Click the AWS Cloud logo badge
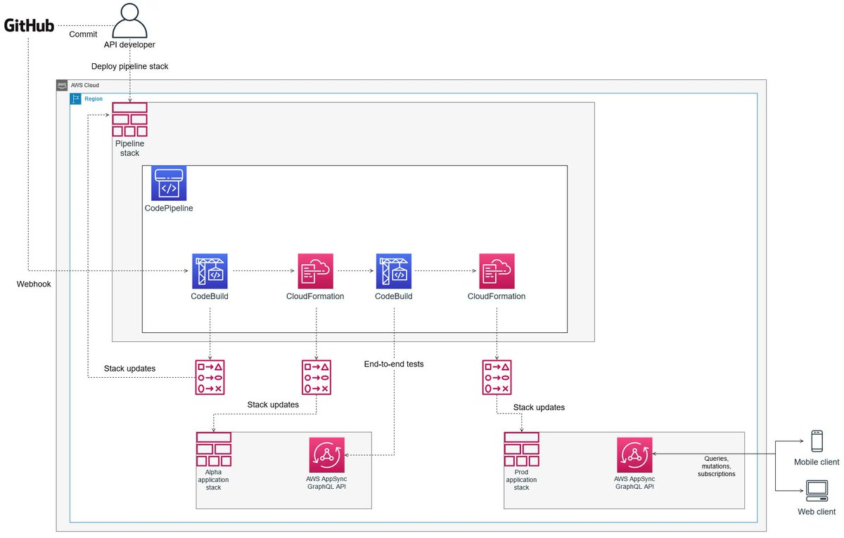The image size is (844, 538). 62,85
